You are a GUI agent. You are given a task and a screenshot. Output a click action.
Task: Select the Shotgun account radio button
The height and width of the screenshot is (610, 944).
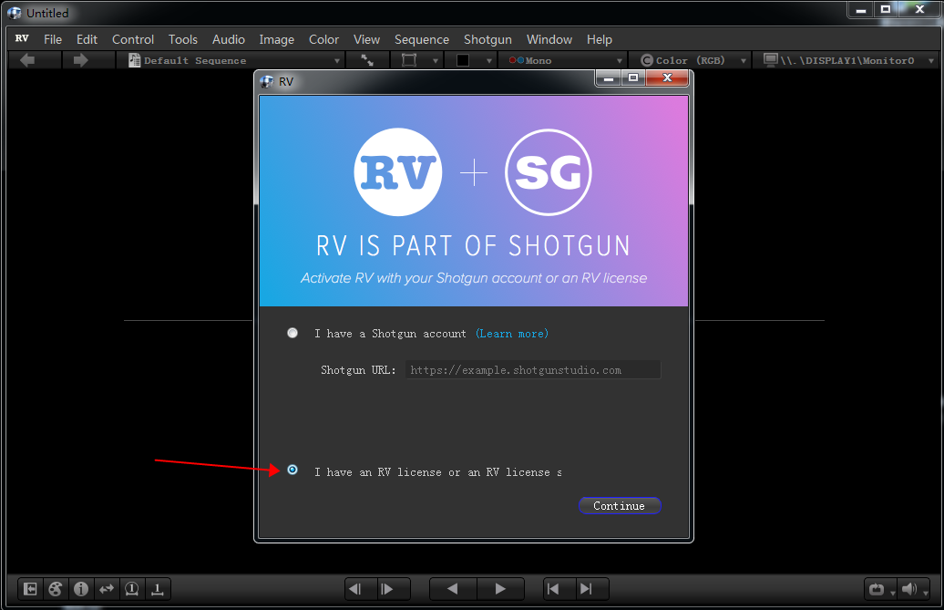point(292,333)
